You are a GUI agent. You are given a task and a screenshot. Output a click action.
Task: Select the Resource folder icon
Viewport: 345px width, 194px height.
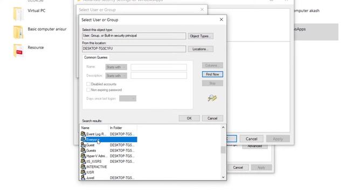coord(18,51)
